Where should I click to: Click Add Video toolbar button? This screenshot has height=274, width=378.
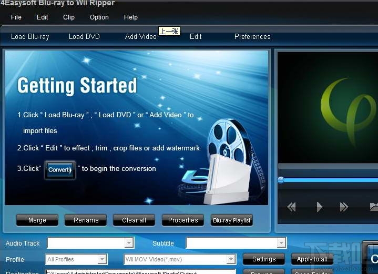click(141, 36)
